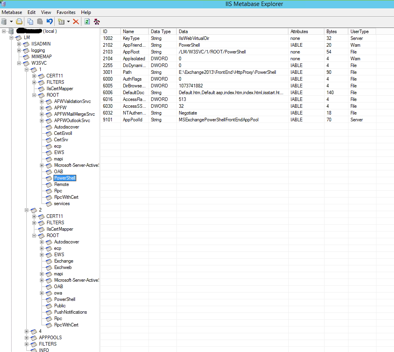The height and width of the screenshot is (352, 394).
Task: Click the greyed paste toolbar icon
Action: [x=40, y=22]
